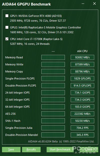100x156 pixels.
Task: Click the 2505 MHz, 9728 cores GPU1 details
Action: coord(38,21)
